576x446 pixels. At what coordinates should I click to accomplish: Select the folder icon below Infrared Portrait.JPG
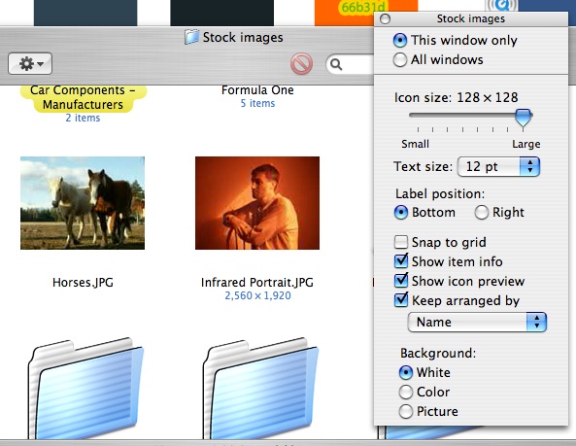[x=260, y=388]
